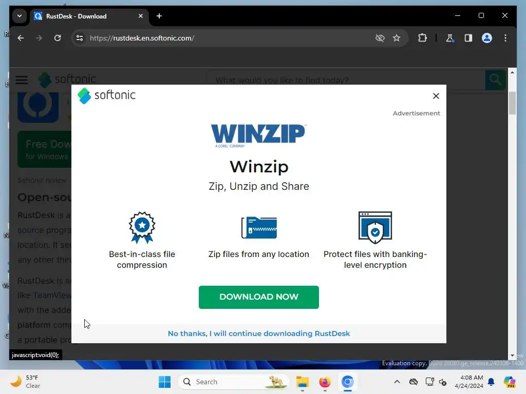
Task: Continue downloading RustDesk via No thanks link
Action: 259,333
